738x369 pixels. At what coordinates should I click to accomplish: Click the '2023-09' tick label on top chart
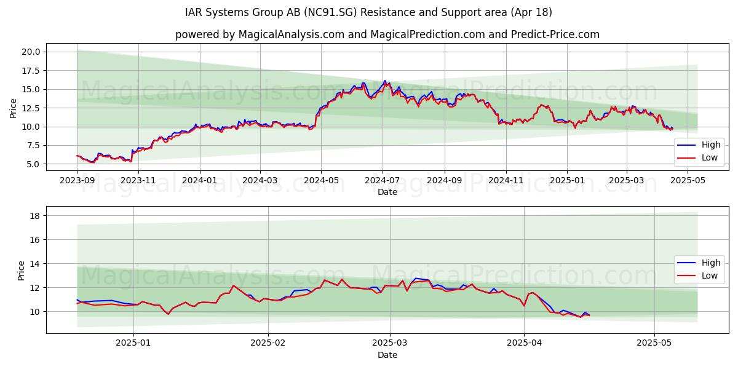(x=77, y=181)
